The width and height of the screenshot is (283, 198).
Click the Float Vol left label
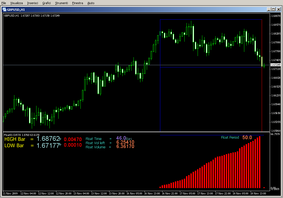point(95,143)
